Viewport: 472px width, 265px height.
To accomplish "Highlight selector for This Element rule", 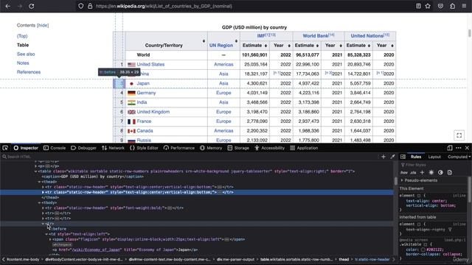I will 419,196.
